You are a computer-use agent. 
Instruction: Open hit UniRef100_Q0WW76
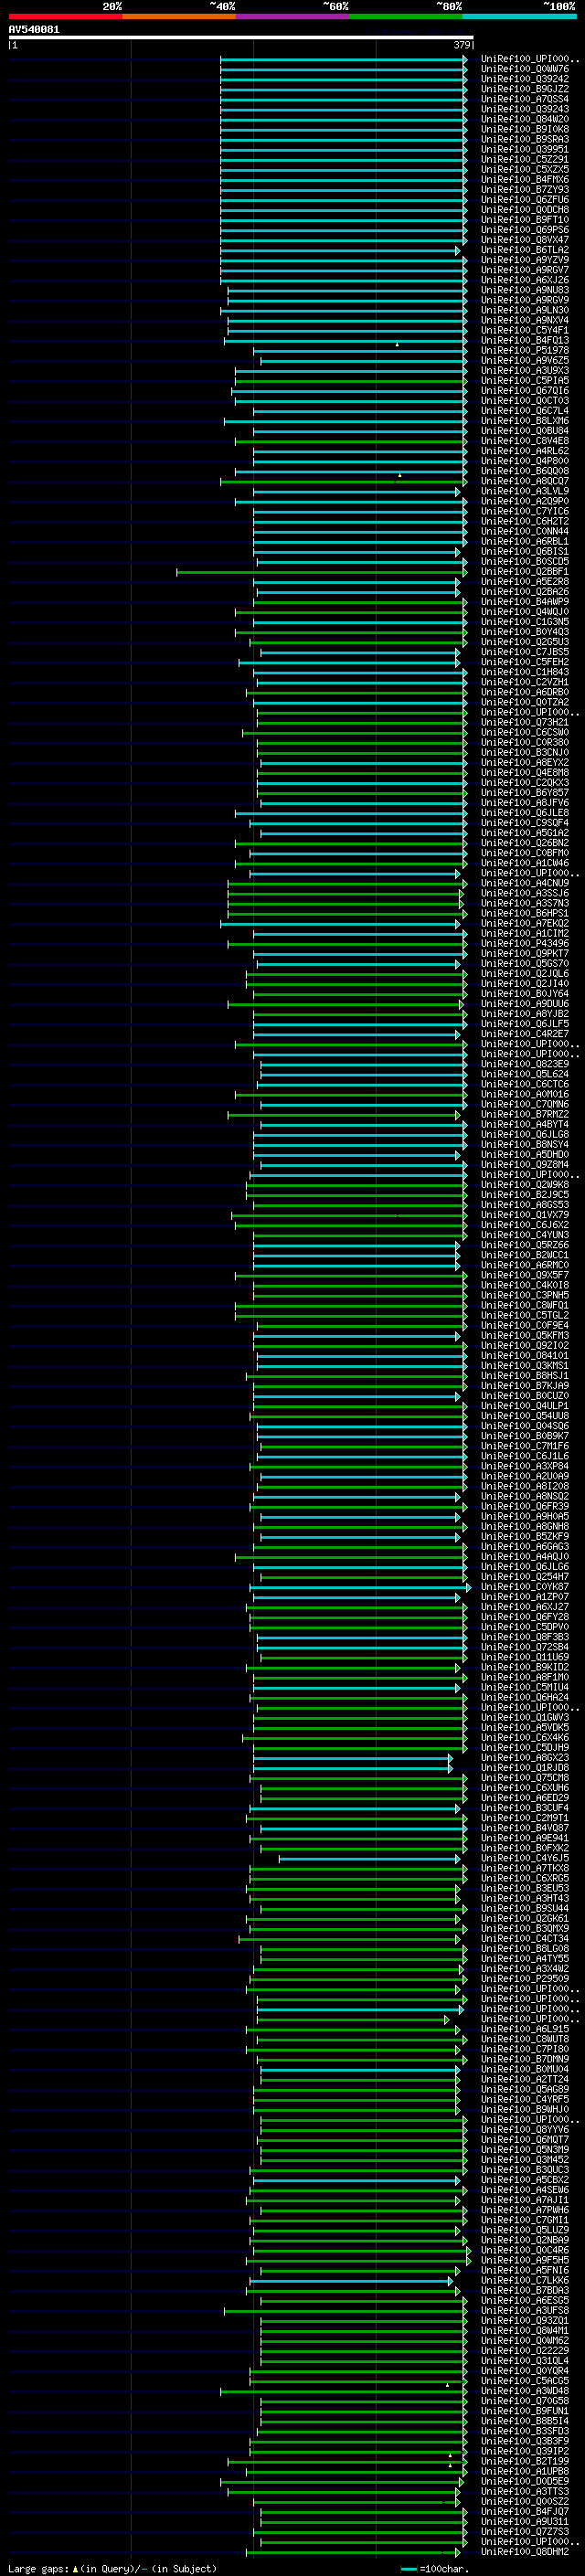(524, 69)
